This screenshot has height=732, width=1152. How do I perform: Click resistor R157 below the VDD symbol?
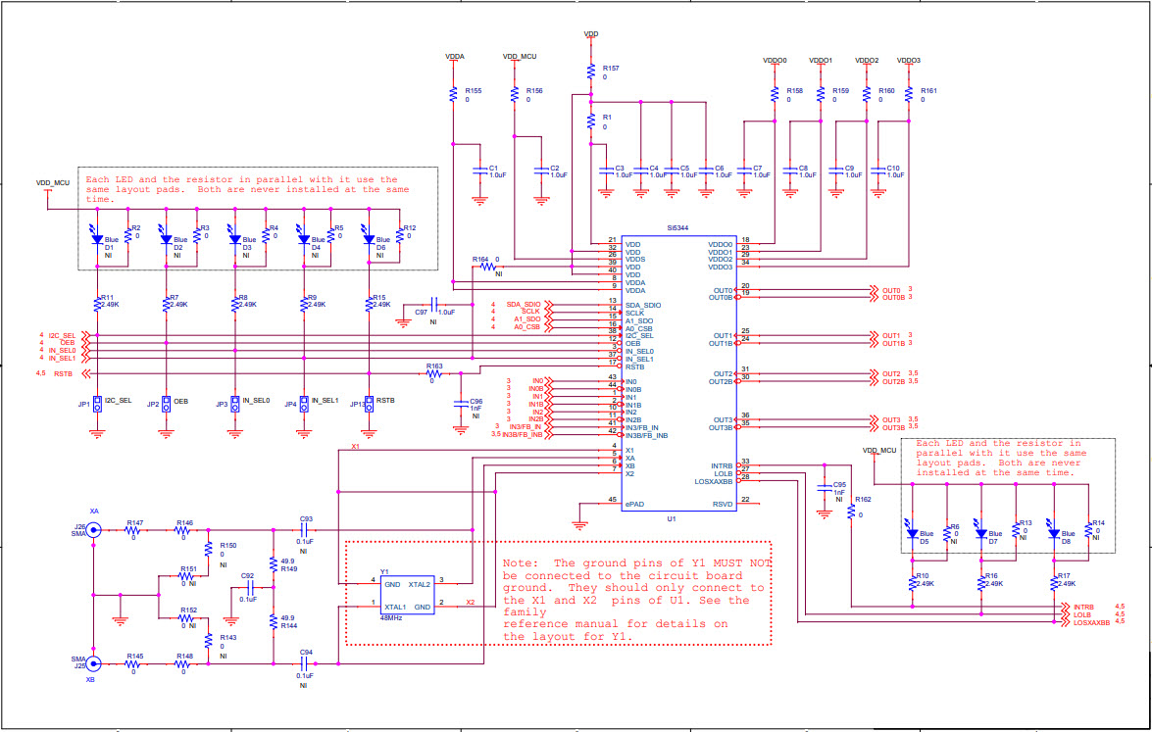click(x=590, y=71)
